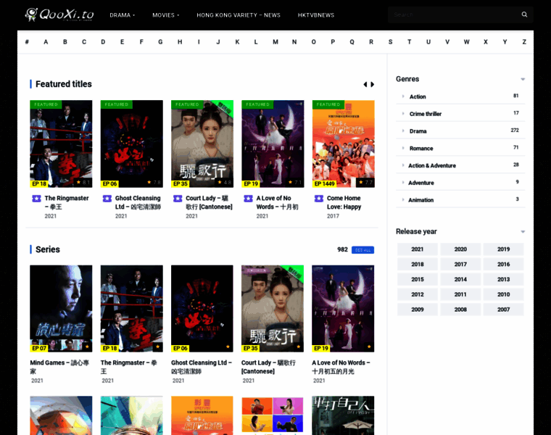The image size is (551, 435).
Task: Click the search magnifier icon
Action: pos(524,14)
